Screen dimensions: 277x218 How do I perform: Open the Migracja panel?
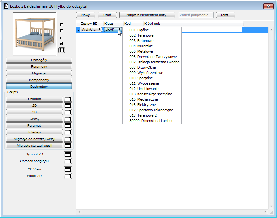(39, 73)
